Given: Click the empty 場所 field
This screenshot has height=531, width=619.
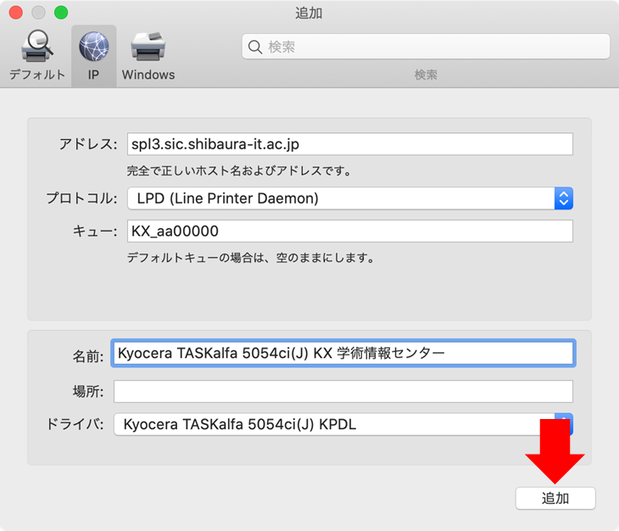Looking at the screenshot, I should tap(343, 391).
